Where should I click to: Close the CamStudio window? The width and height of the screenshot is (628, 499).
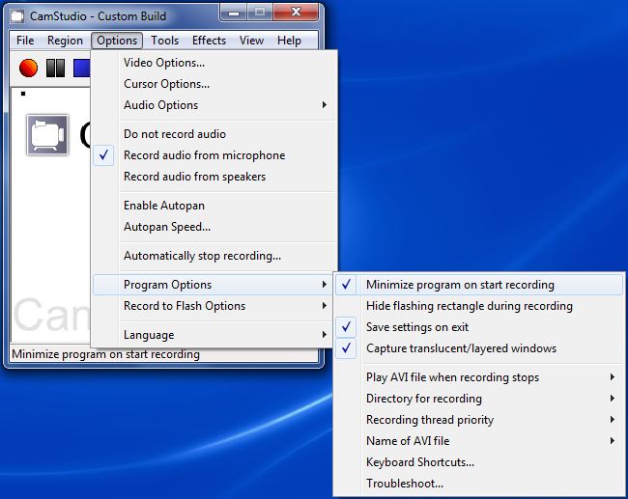[x=296, y=13]
